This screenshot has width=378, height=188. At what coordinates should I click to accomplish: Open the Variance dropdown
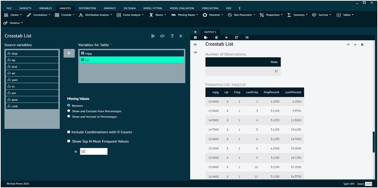[13, 23]
